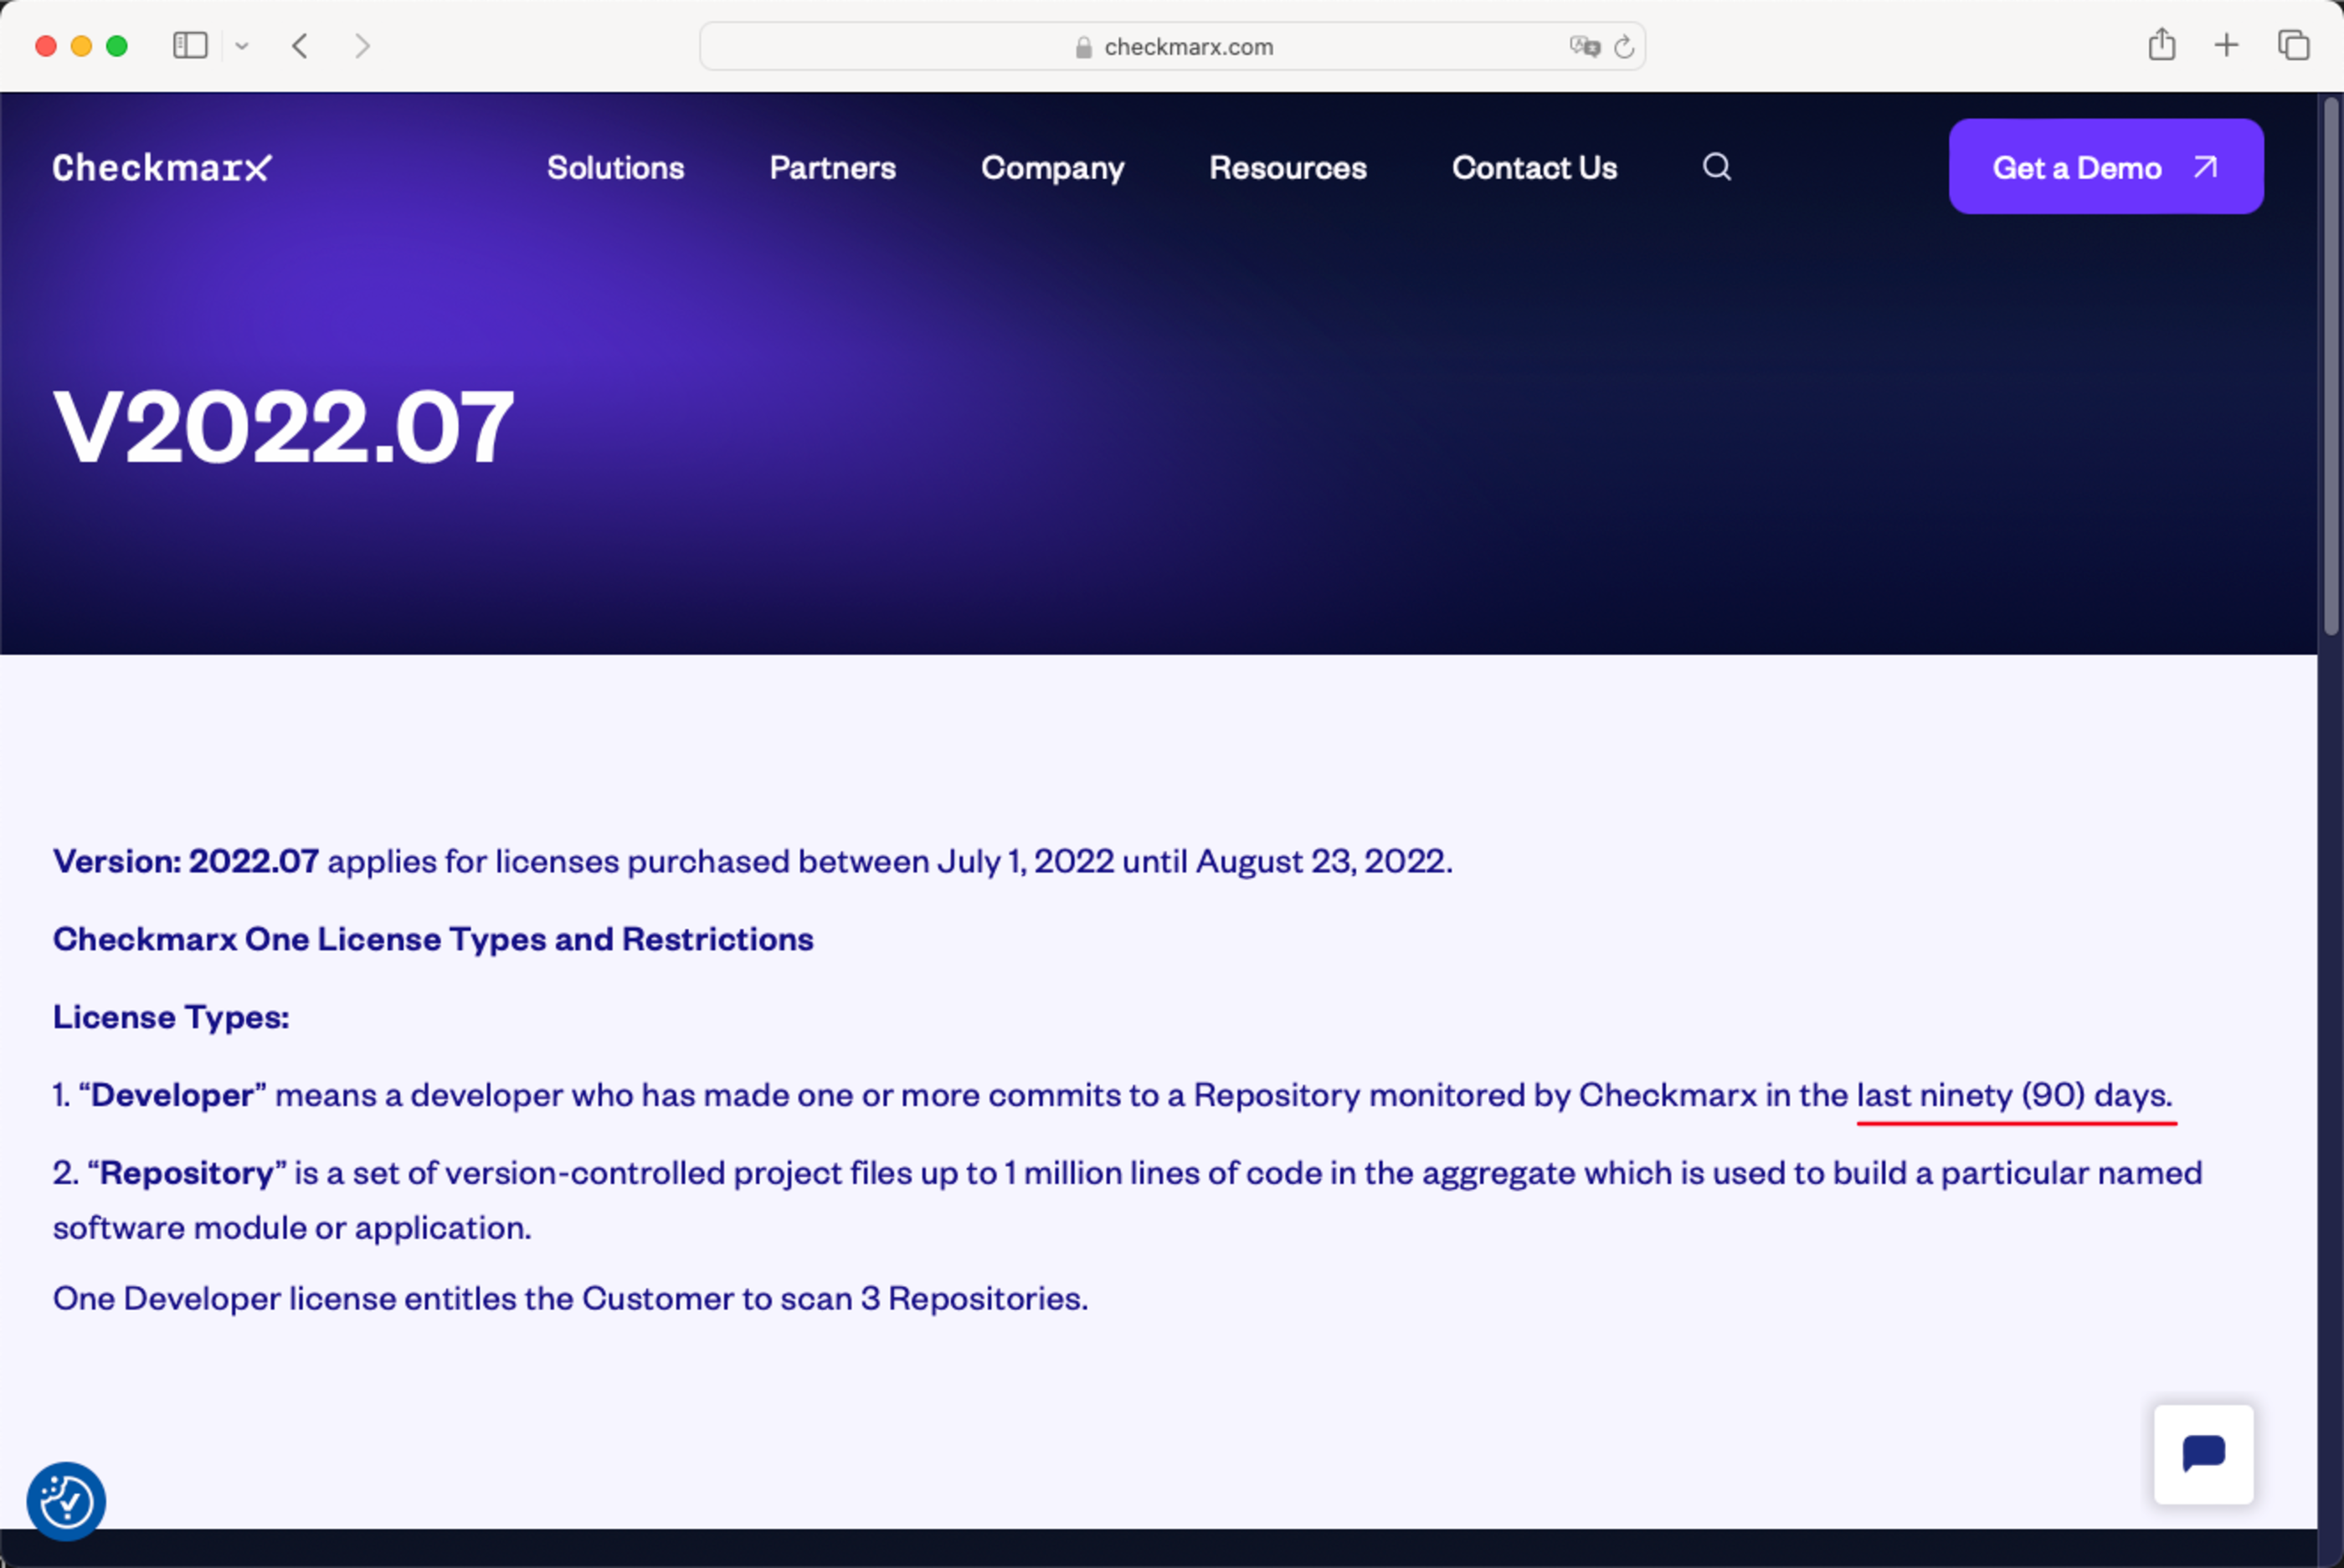Go back with the back arrow

301,46
